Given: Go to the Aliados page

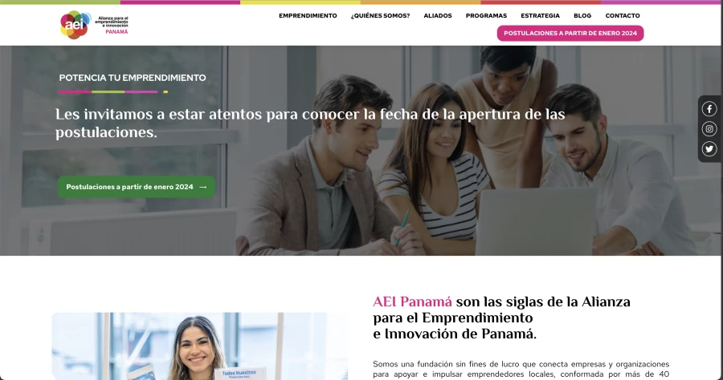Looking at the screenshot, I should [x=438, y=16].
